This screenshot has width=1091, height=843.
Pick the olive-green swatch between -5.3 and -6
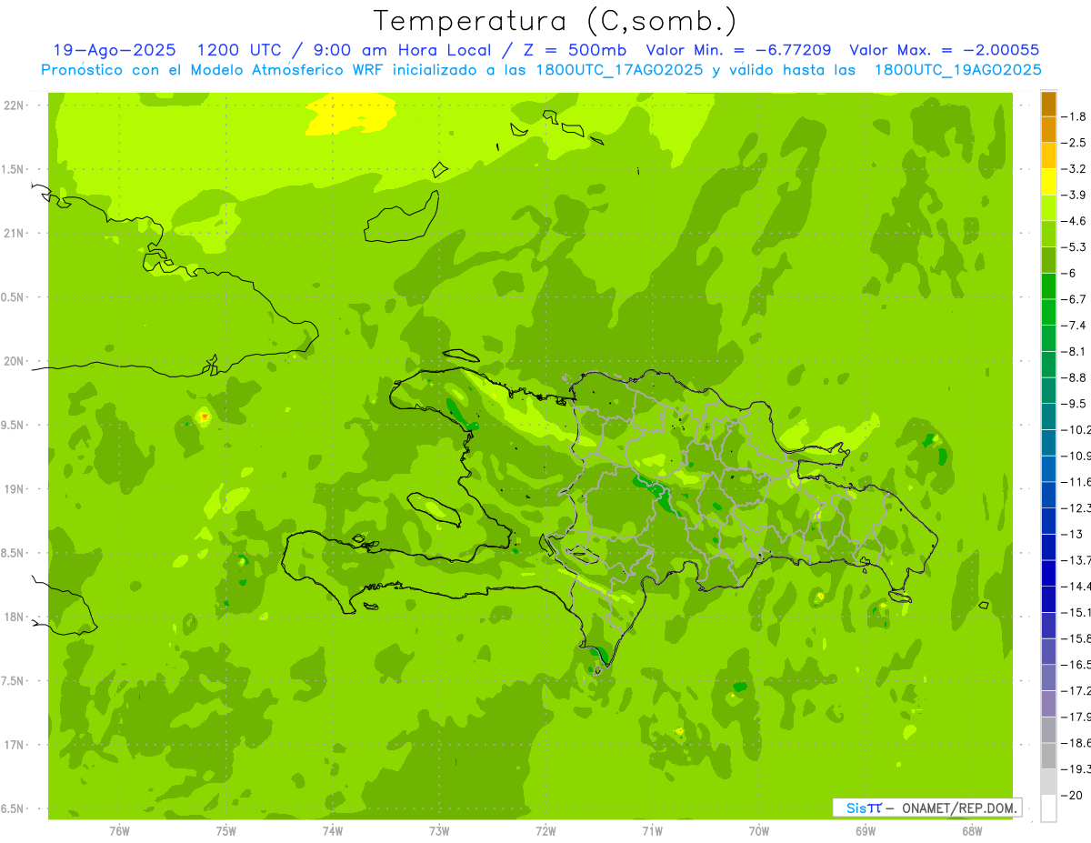pyautogui.click(x=1048, y=260)
